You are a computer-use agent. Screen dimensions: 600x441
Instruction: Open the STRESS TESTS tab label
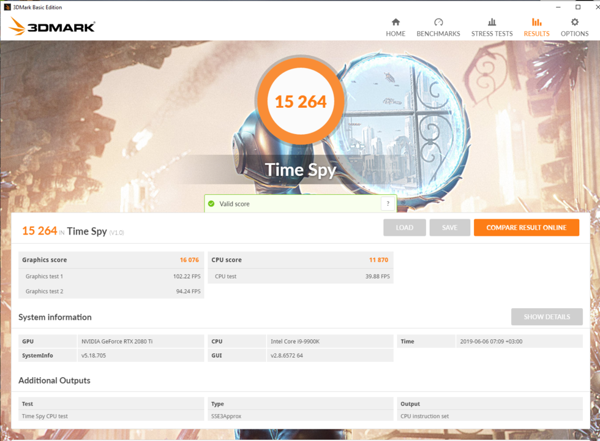(x=492, y=34)
